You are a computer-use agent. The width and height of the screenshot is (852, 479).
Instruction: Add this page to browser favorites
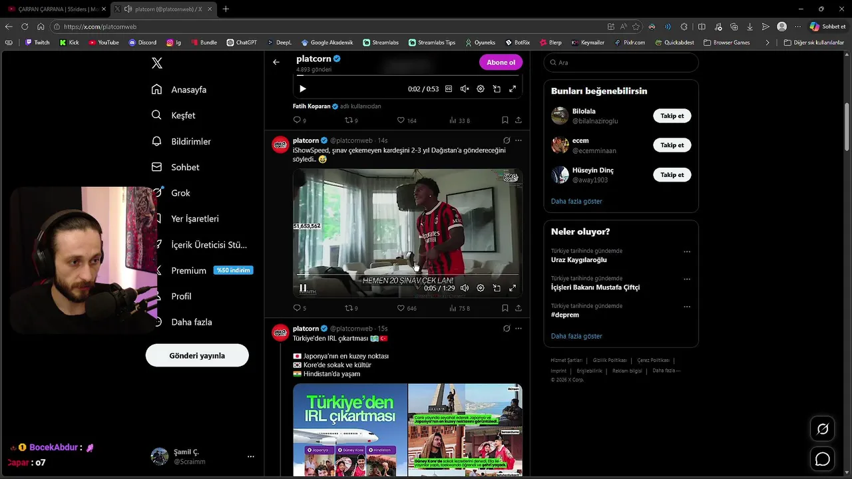pyautogui.click(x=636, y=27)
